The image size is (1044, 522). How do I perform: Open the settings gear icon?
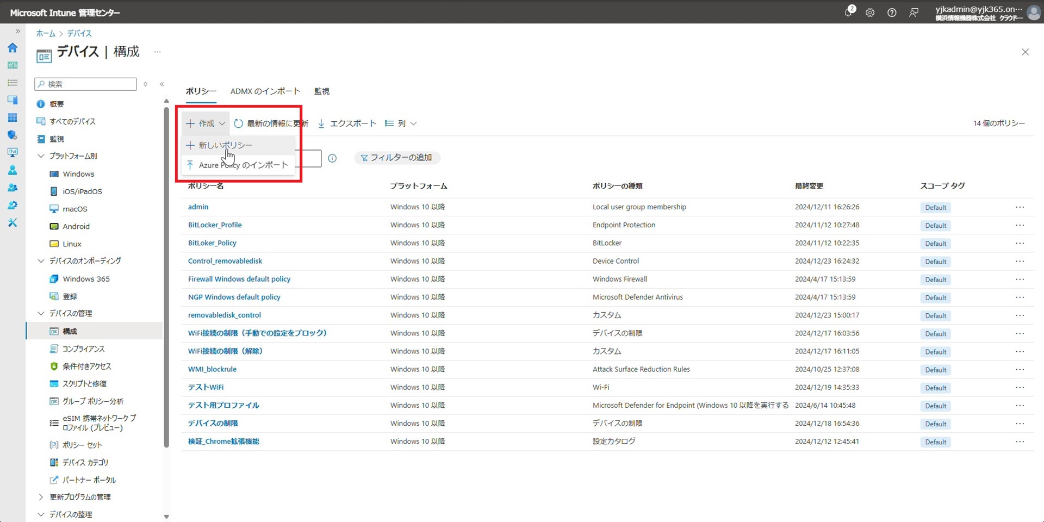(870, 13)
